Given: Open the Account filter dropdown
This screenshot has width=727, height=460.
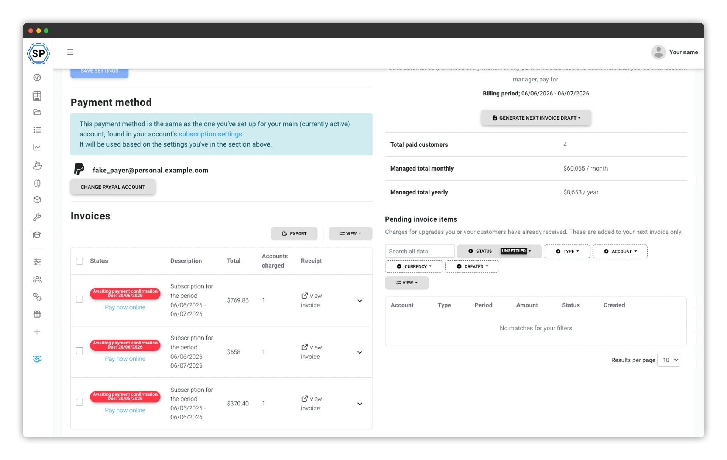Looking at the screenshot, I should click(620, 252).
